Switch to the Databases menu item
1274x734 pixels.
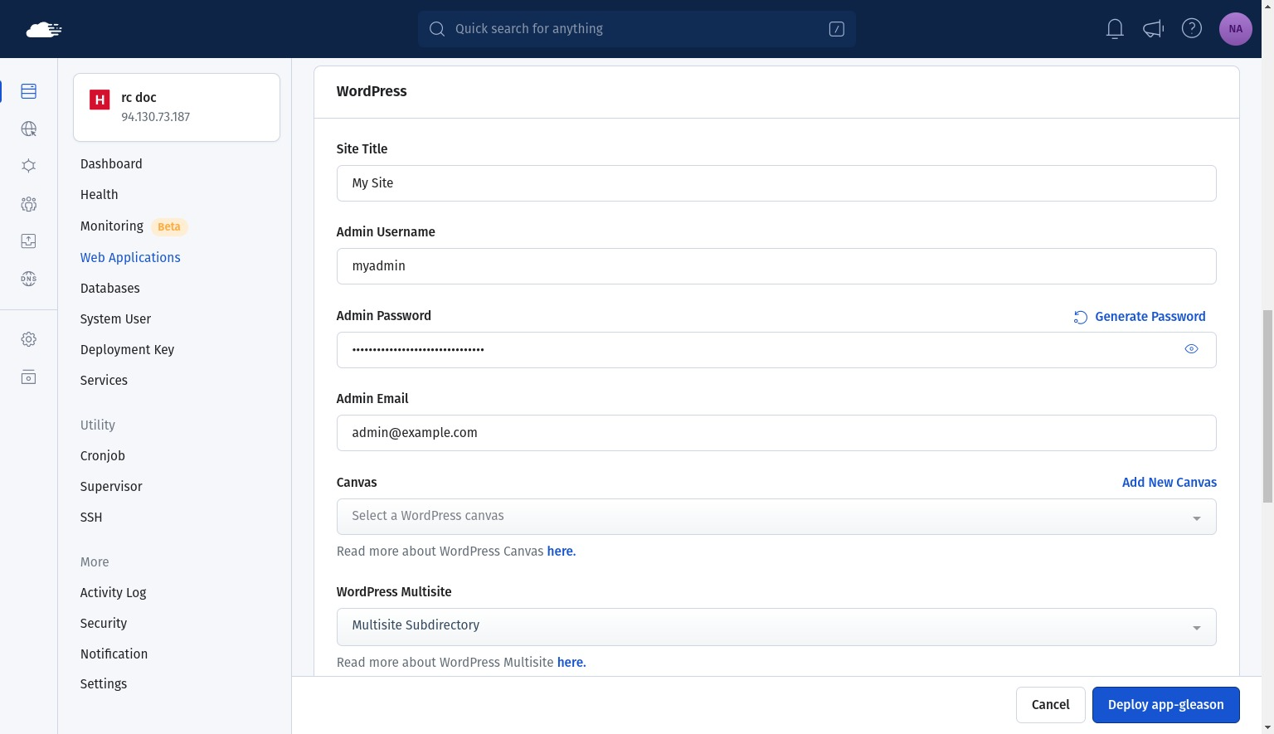109,288
